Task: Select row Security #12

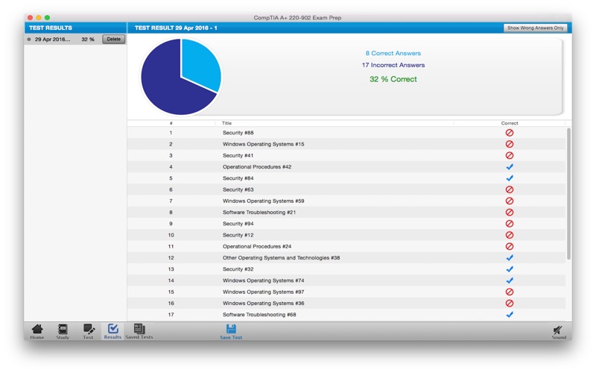Action: pyautogui.click(x=346, y=235)
